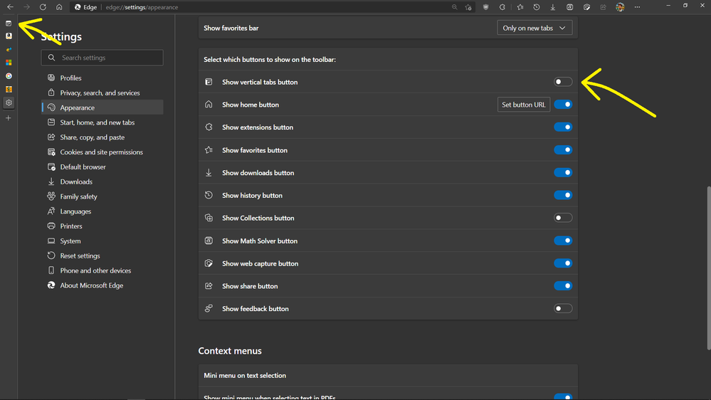This screenshot has width=711, height=400.
Task: Click Set button URL
Action: pyautogui.click(x=524, y=105)
